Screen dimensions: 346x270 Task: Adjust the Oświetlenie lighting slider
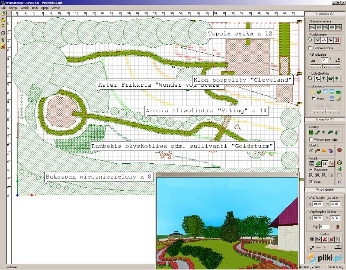click(325, 110)
